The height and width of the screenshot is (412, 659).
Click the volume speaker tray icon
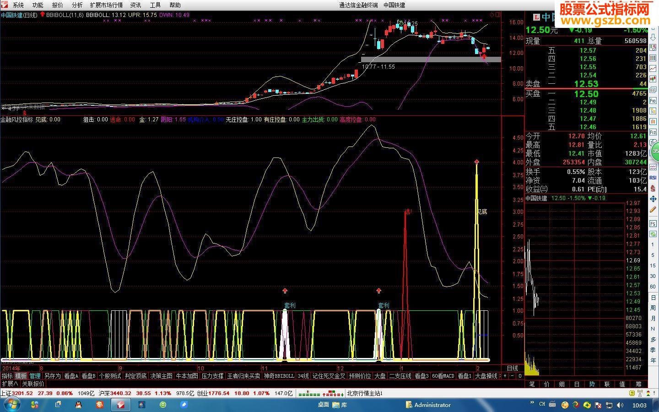coord(621,405)
